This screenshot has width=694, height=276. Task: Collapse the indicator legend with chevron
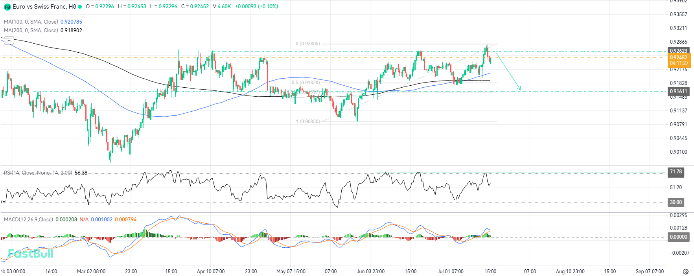(x=9, y=40)
